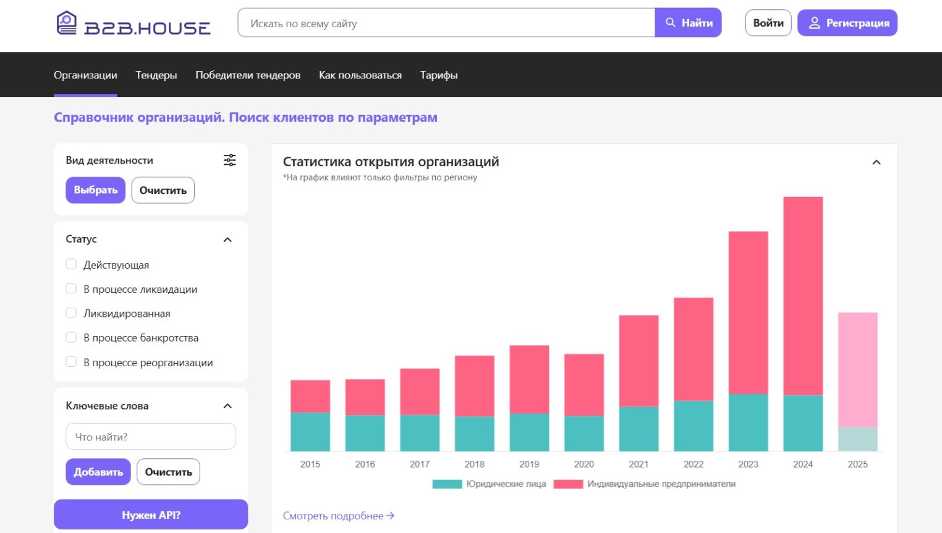The image size is (942, 533).
Task: Click the arrow next to Смотреть подробнее
Action: [390, 516]
